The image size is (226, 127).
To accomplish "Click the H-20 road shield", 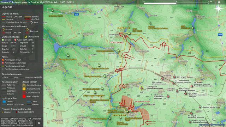I will click(x=220, y=35).
